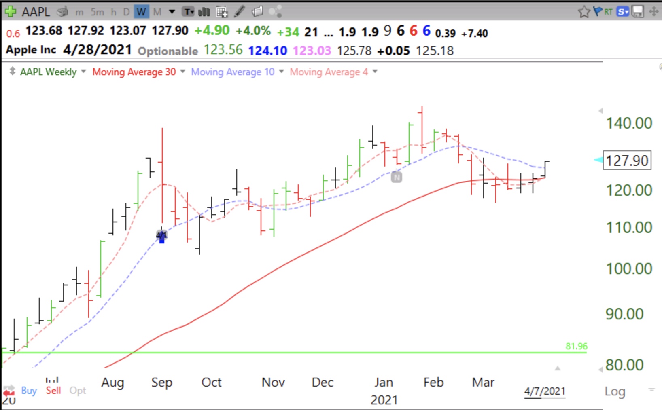Click the 4/1 split marker near September

pos(162,235)
